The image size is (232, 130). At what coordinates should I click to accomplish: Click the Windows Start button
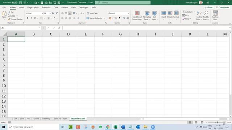(4, 127)
